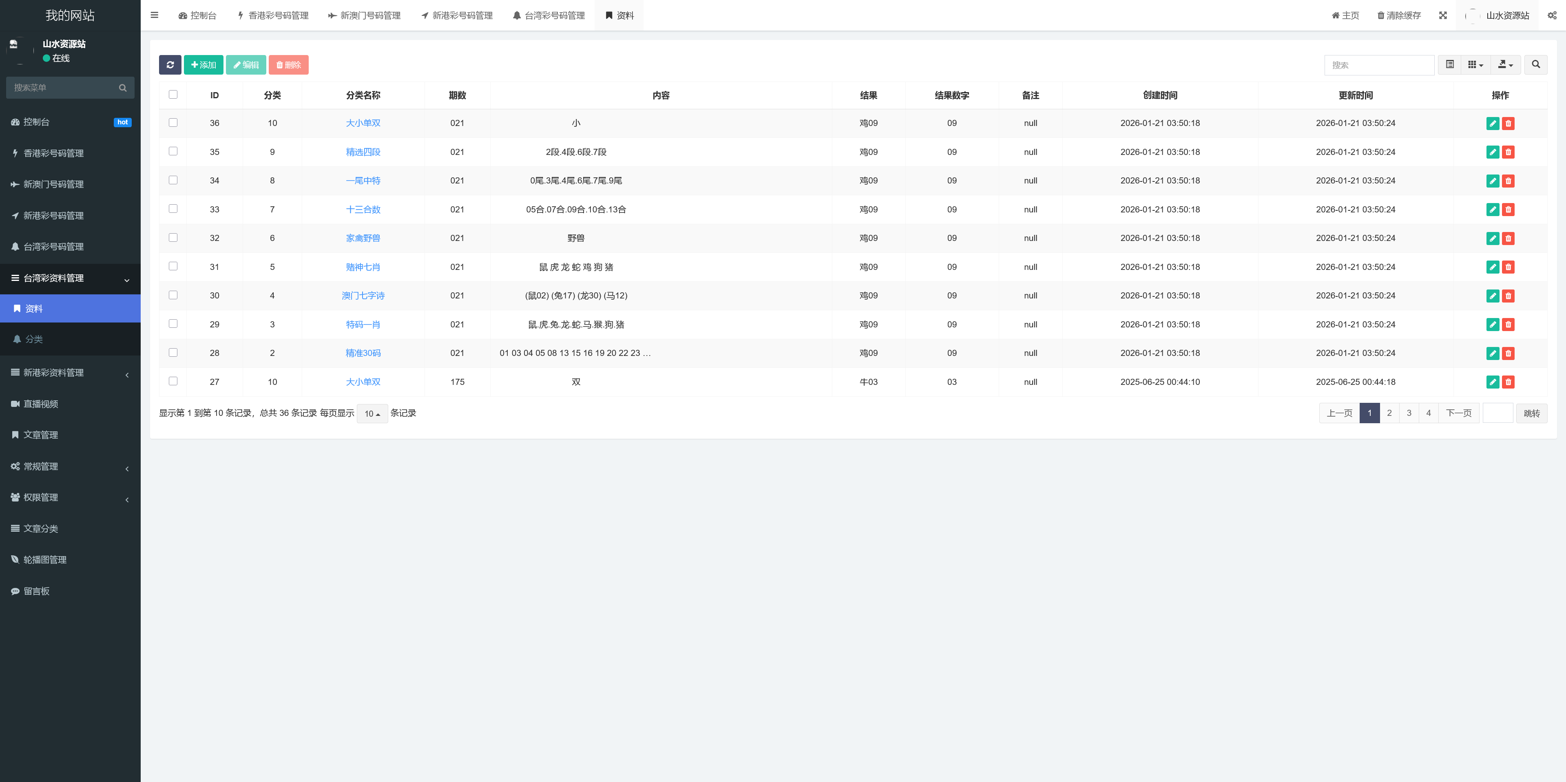The height and width of the screenshot is (782, 1566).
Task: Go to page 3 of results
Action: pos(1409,413)
